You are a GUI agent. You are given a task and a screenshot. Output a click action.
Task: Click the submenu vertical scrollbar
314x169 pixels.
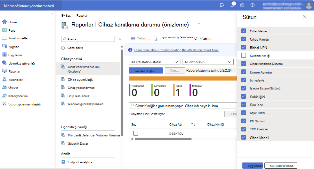tap(122, 93)
